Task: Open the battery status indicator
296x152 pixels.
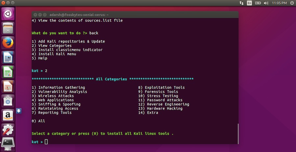Action: point(259,3)
